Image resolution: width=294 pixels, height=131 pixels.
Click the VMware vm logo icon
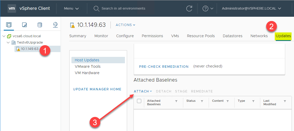click(x=12, y=9)
